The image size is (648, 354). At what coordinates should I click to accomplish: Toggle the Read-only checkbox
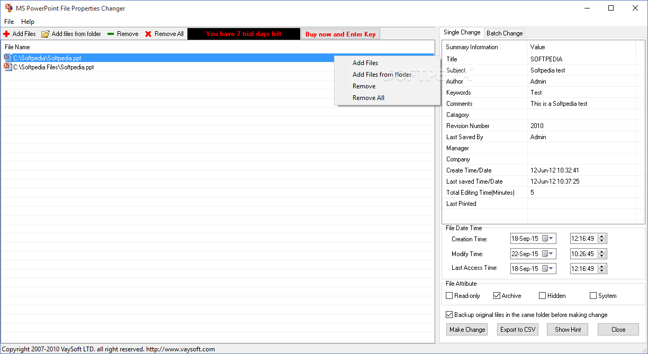(449, 296)
